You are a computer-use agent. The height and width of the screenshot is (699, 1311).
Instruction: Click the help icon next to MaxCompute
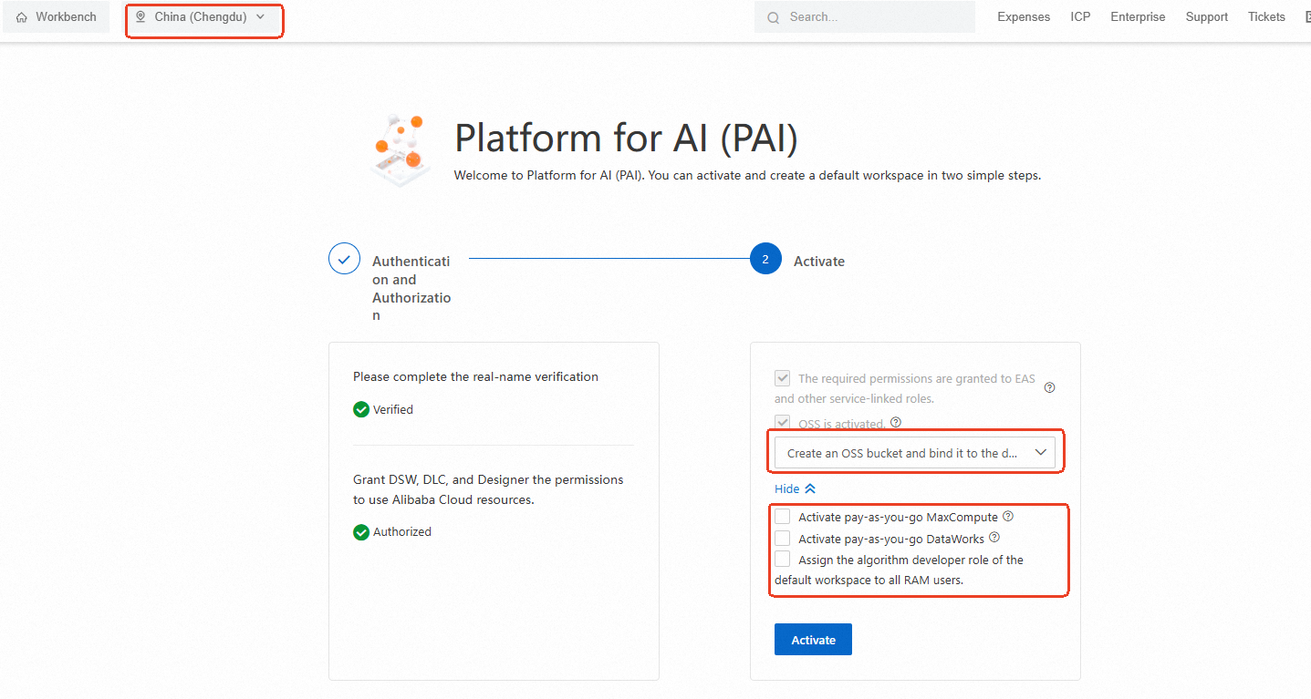click(x=1008, y=516)
